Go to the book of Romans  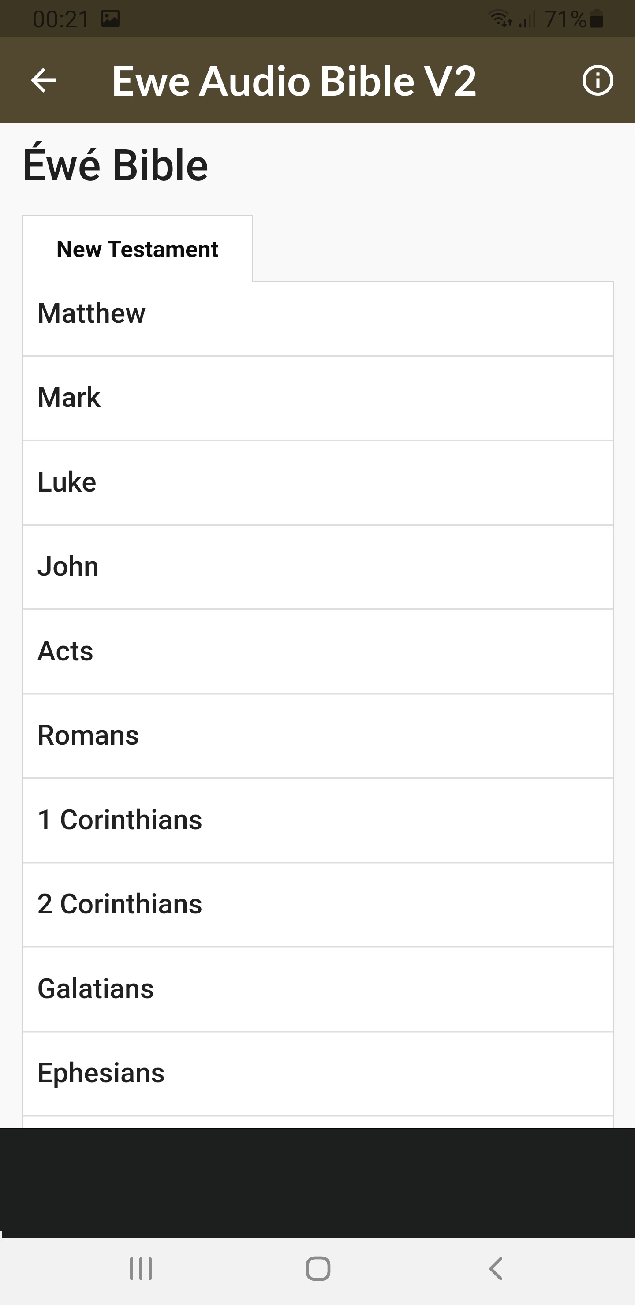318,735
